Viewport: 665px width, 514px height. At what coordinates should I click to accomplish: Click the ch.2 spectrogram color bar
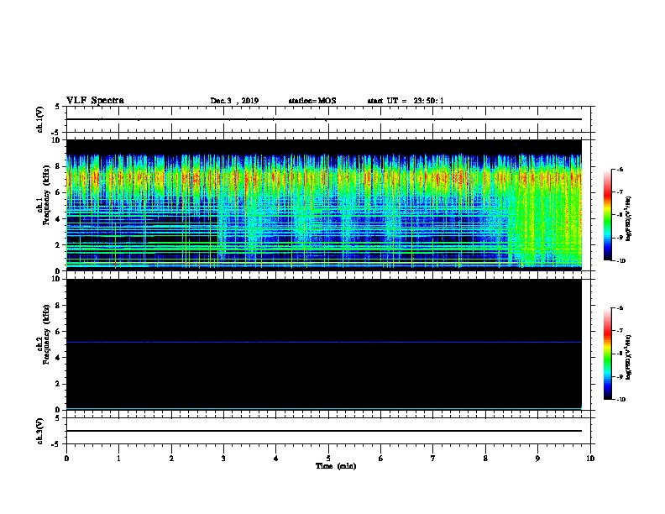[608, 354]
